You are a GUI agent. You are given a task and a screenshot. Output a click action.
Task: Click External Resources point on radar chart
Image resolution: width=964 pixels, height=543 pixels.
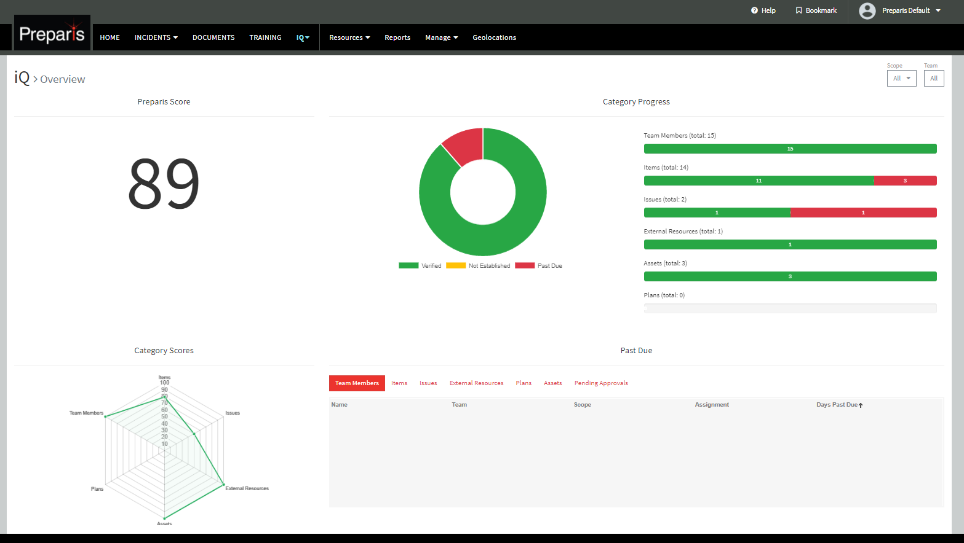click(x=223, y=485)
